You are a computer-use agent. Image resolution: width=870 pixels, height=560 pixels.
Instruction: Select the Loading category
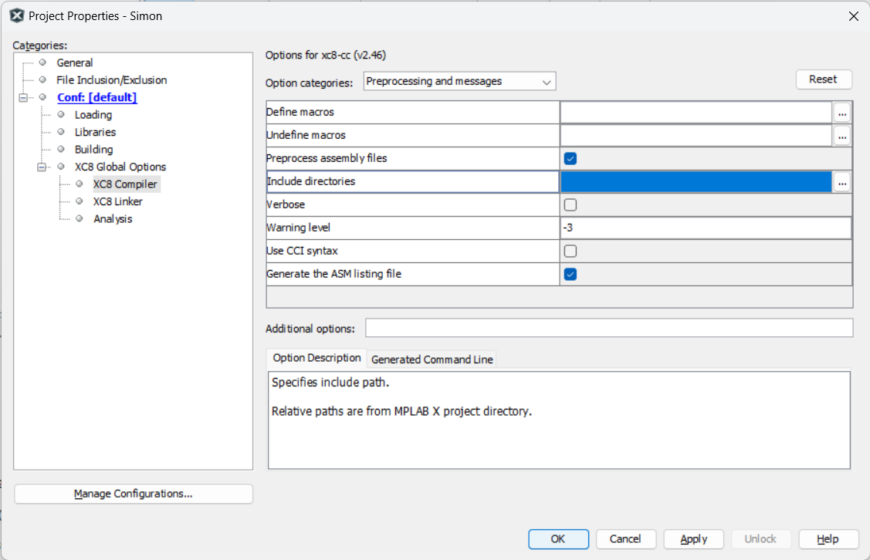[x=93, y=115]
